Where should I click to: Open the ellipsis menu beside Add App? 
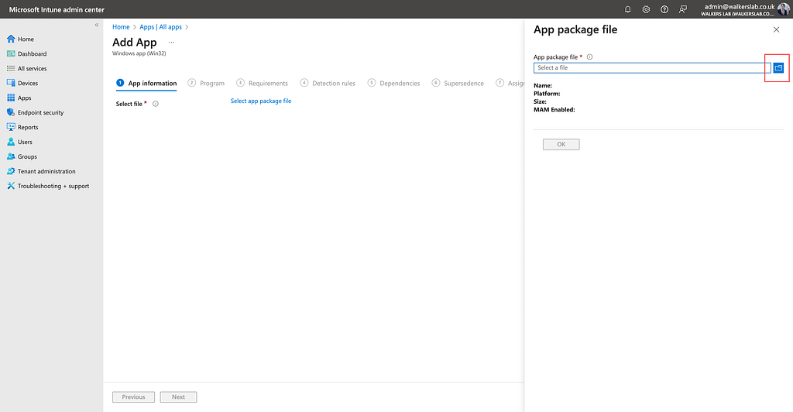171,43
